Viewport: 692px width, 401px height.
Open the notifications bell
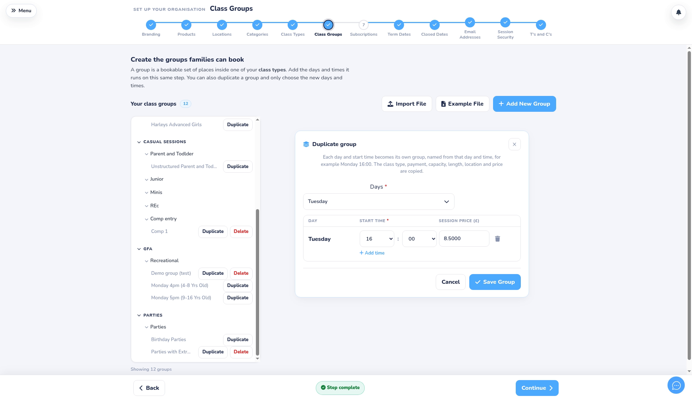click(678, 12)
